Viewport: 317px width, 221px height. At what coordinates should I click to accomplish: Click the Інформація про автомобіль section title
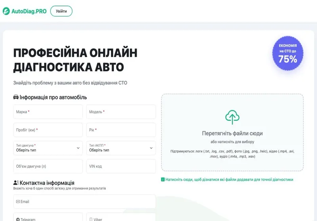click(x=53, y=97)
